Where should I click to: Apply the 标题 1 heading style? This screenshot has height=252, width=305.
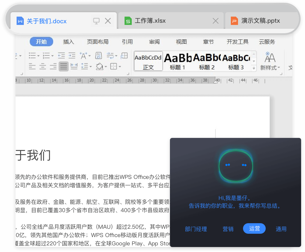(x=177, y=61)
